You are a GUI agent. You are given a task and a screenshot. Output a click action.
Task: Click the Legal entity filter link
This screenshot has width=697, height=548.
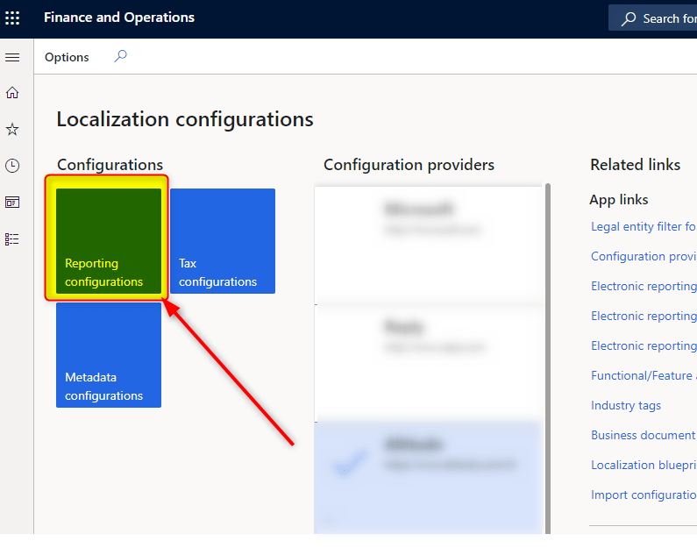point(643,226)
